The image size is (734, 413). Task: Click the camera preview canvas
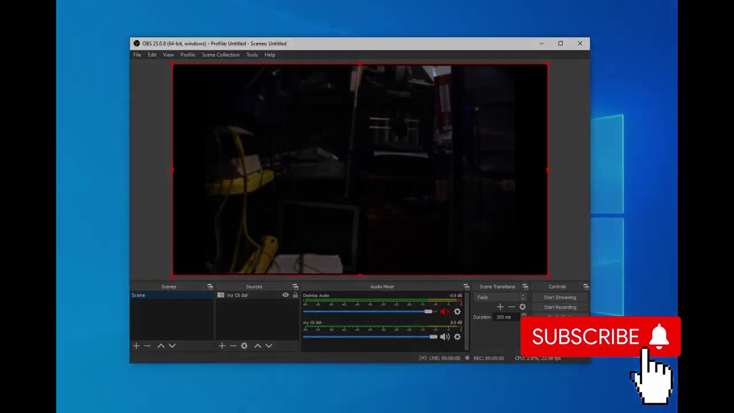(x=360, y=170)
